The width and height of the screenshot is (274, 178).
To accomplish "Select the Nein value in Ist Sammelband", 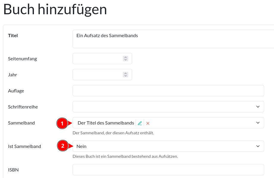I will pos(82,146).
